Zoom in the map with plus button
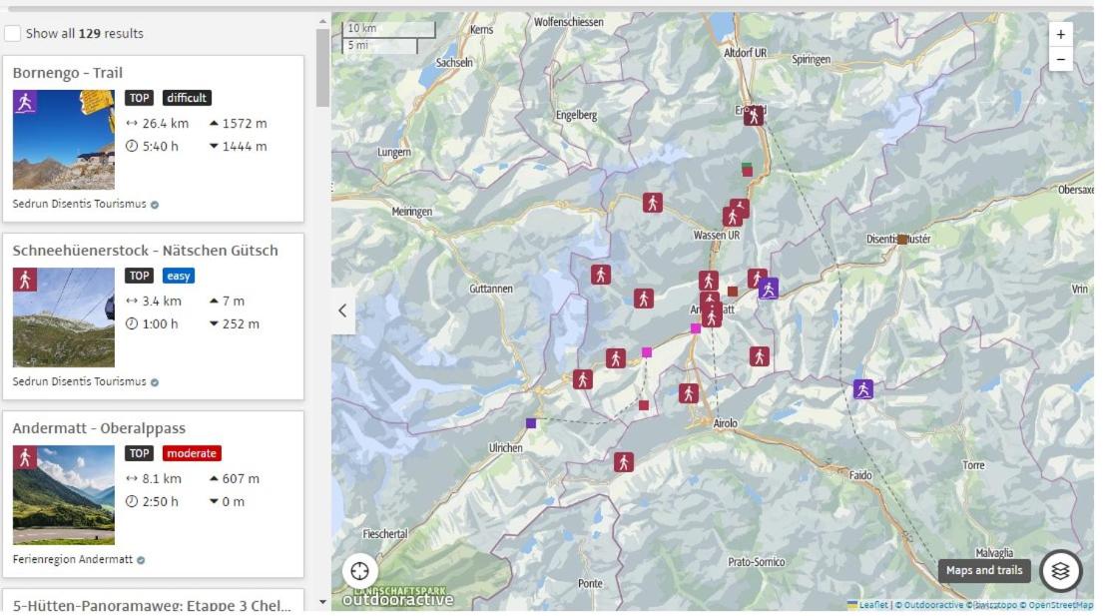The height and width of the screenshot is (616, 1105). coord(1061,35)
